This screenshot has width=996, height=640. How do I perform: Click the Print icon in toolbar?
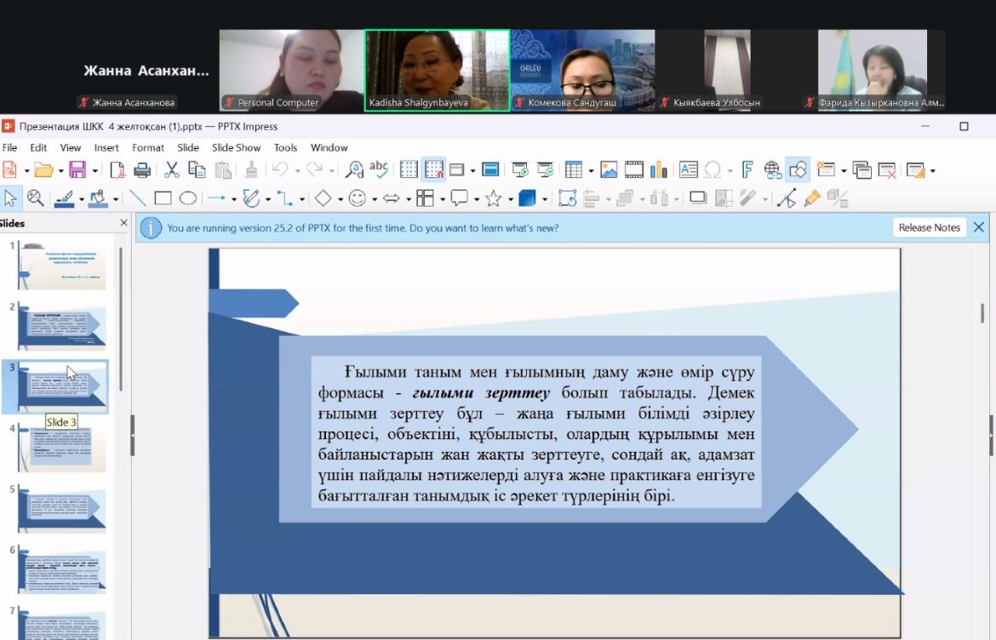[142, 169]
